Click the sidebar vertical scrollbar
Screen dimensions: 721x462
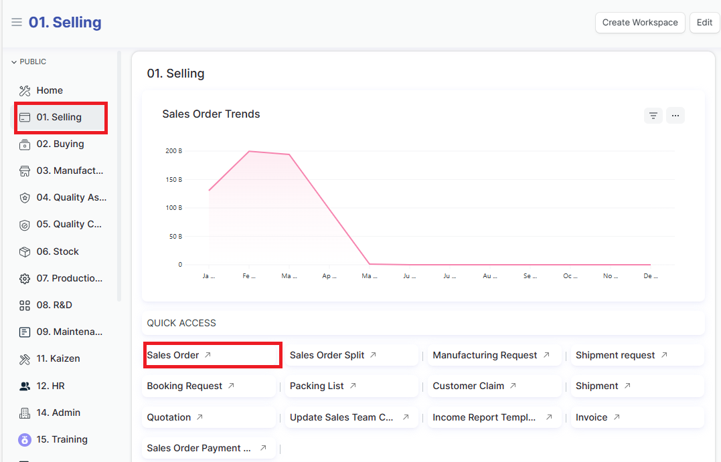click(119, 174)
